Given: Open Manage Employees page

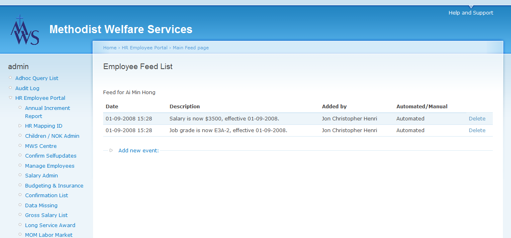Looking at the screenshot, I should click(x=50, y=166).
